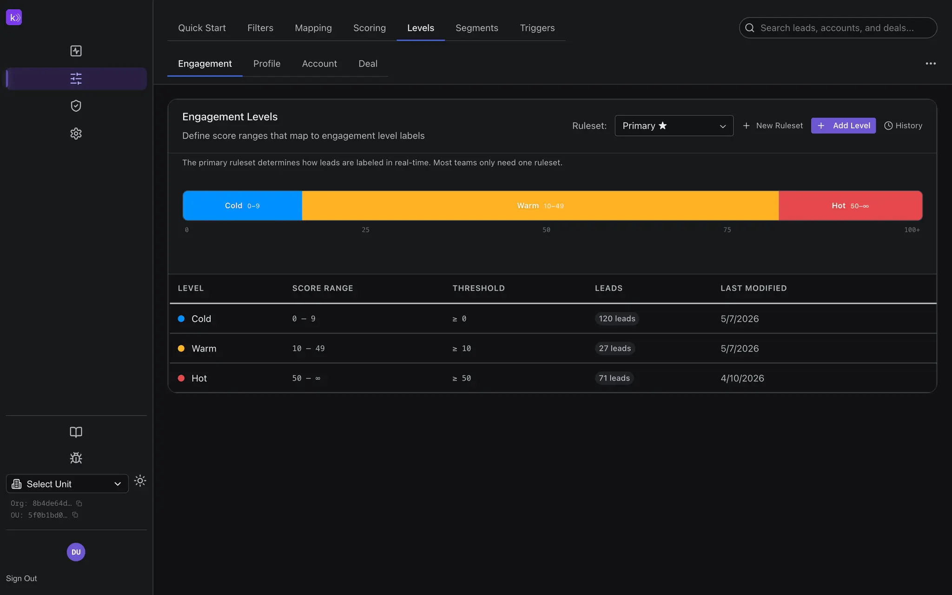The image size is (952, 595).
Task: Open the Select Unit dropdown
Action: [x=67, y=484]
